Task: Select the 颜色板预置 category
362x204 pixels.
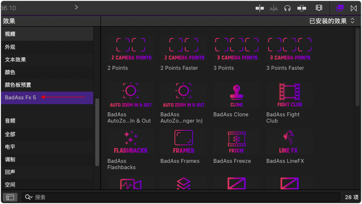Action: coord(47,85)
